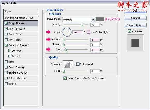The width and height of the screenshot is (150, 110).
Task: Click the Cancel button
Action: 136,18
